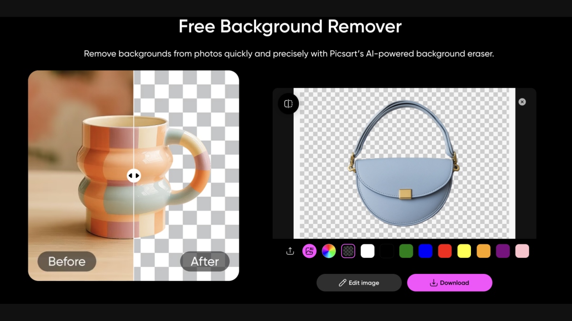Choose the black background swatch
The width and height of the screenshot is (572, 321).
pyautogui.click(x=387, y=251)
